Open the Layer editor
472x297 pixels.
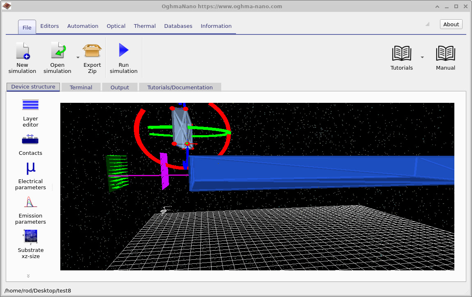[x=30, y=111]
